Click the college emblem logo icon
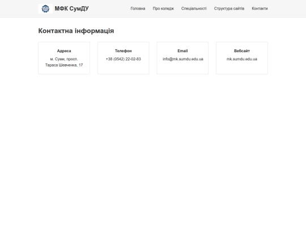The image size is (306, 230). [x=45, y=9]
